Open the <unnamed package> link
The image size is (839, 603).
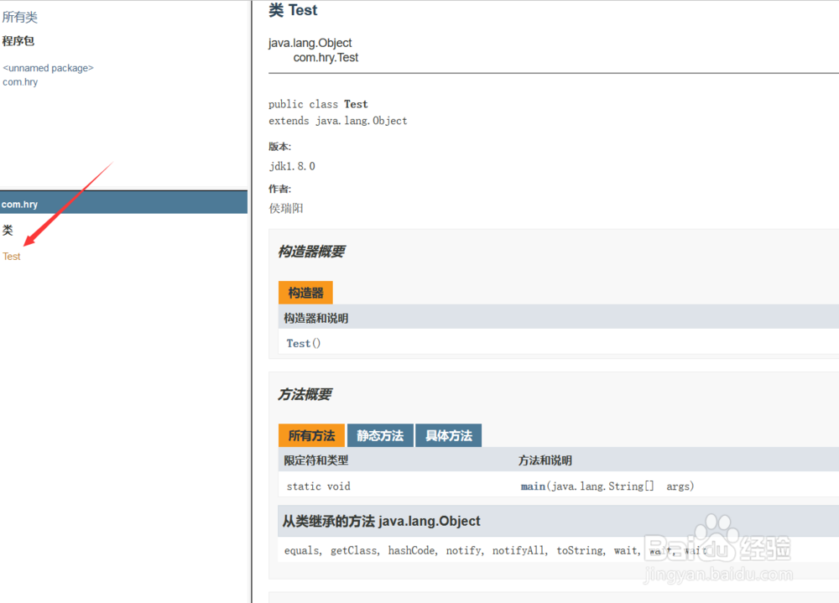click(48, 68)
